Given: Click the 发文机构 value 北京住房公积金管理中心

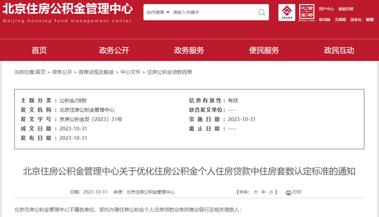Looking at the screenshot, I should (x=87, y=110).
